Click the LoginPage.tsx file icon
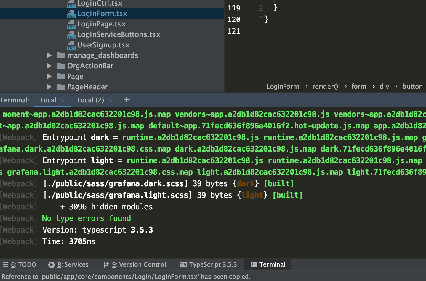This screenshot has height=281, width=426. pyautogui.click(x=71, y=24)
